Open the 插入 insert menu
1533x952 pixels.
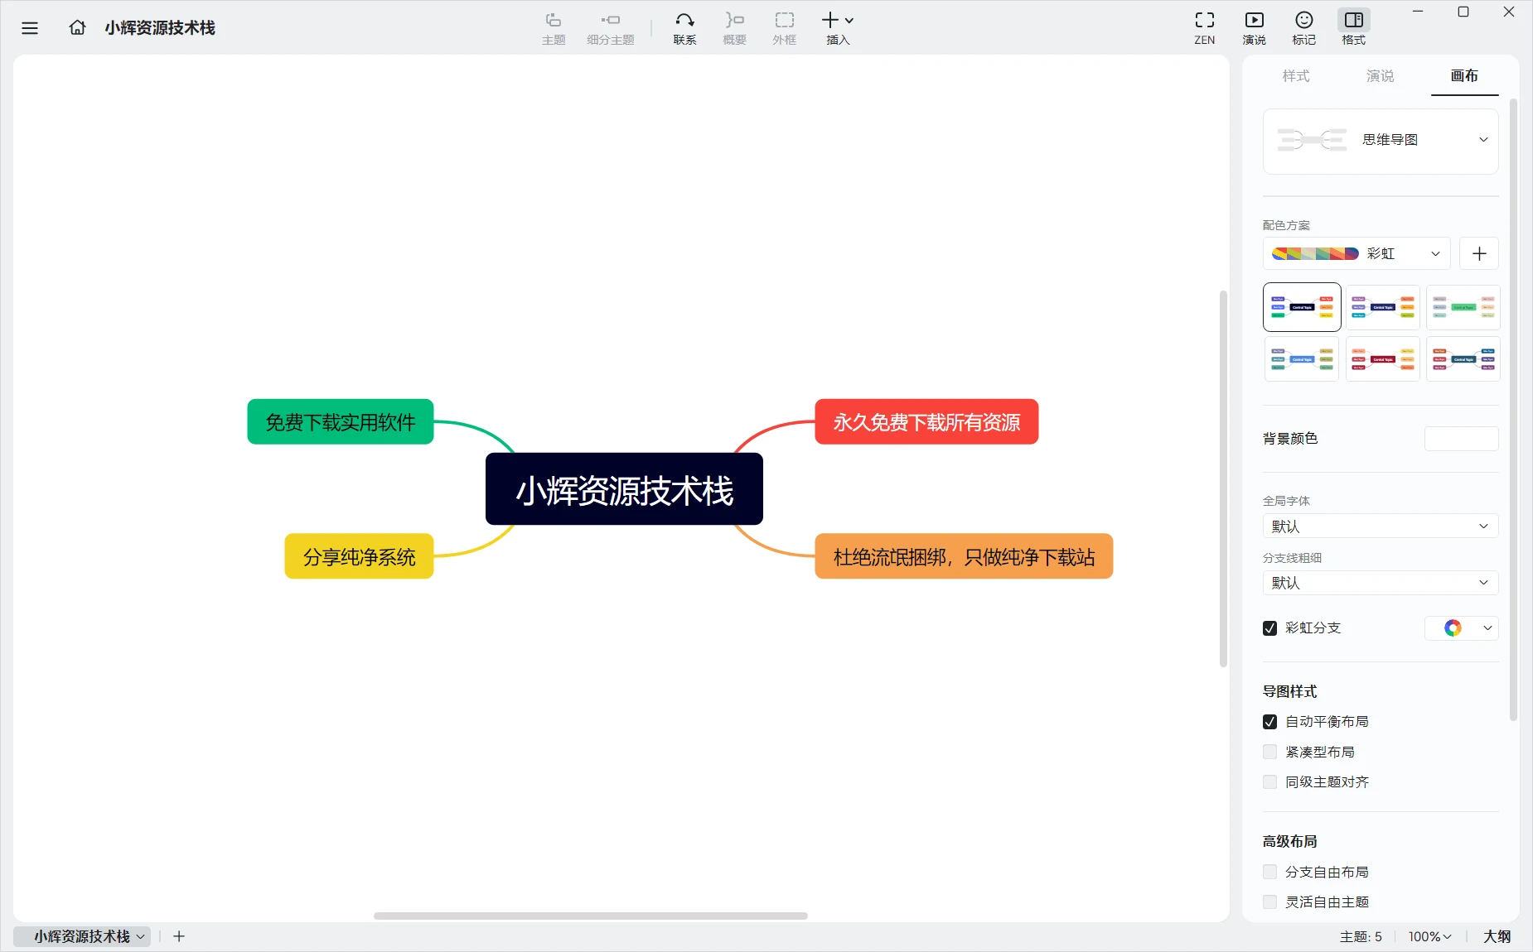coord(837,27)
